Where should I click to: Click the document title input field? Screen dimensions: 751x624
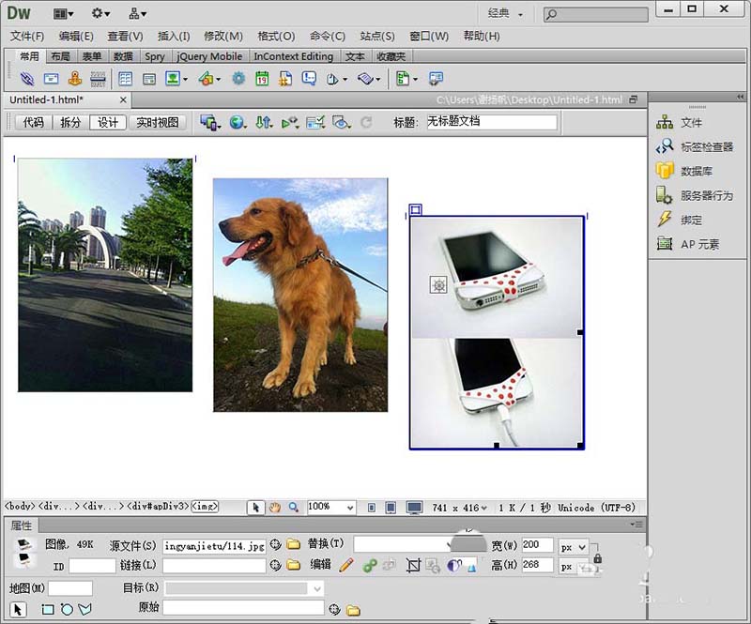pos(492,122)
